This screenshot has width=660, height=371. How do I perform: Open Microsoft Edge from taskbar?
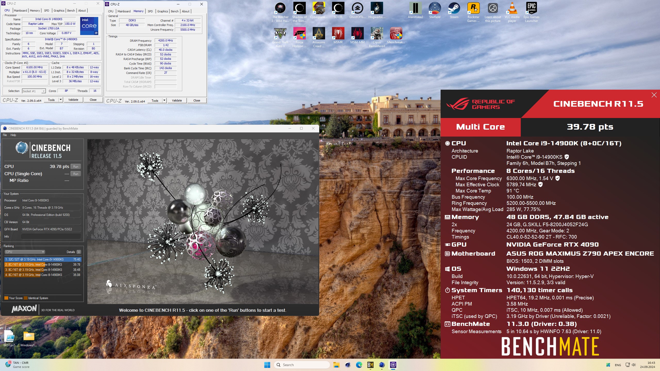click(x=359, y=365)
